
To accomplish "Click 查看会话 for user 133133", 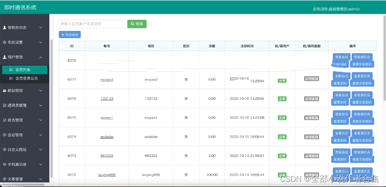I will [341, 95].
